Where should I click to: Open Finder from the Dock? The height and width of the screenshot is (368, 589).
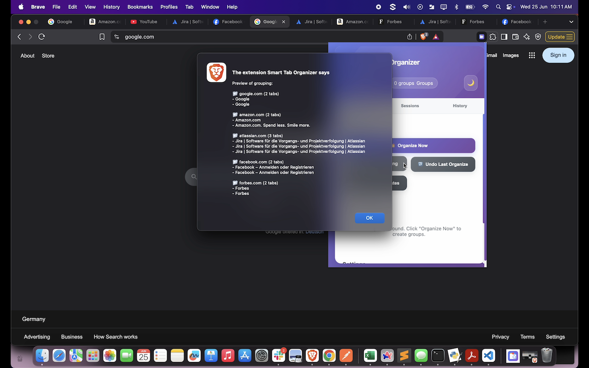coord(42,356)
